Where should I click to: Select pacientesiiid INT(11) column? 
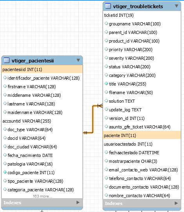(x=42, y=69)
